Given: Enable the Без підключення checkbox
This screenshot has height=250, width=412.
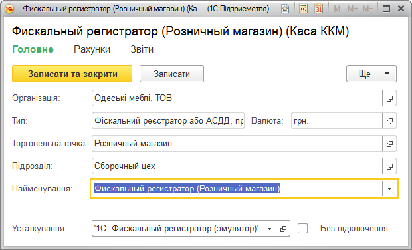Looking at the screenshot, I should coord(303,229).
